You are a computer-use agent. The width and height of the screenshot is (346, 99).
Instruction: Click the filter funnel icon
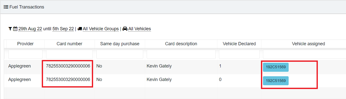(x=10, y=29)
